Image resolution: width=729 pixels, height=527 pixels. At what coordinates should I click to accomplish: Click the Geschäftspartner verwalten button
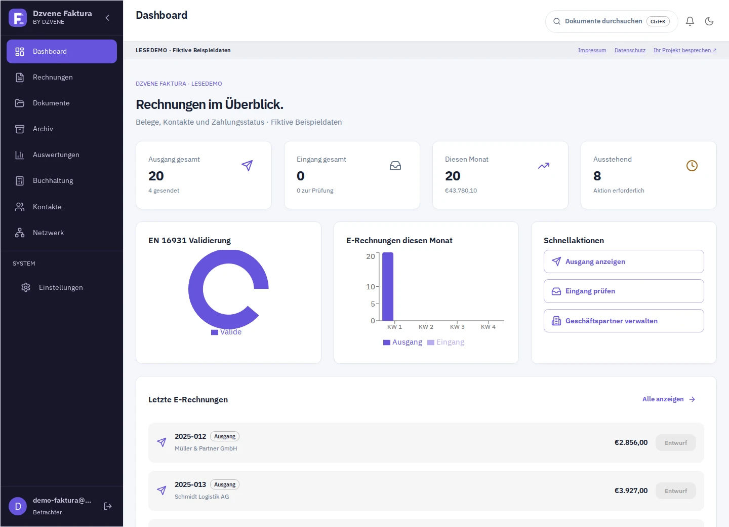624,321
